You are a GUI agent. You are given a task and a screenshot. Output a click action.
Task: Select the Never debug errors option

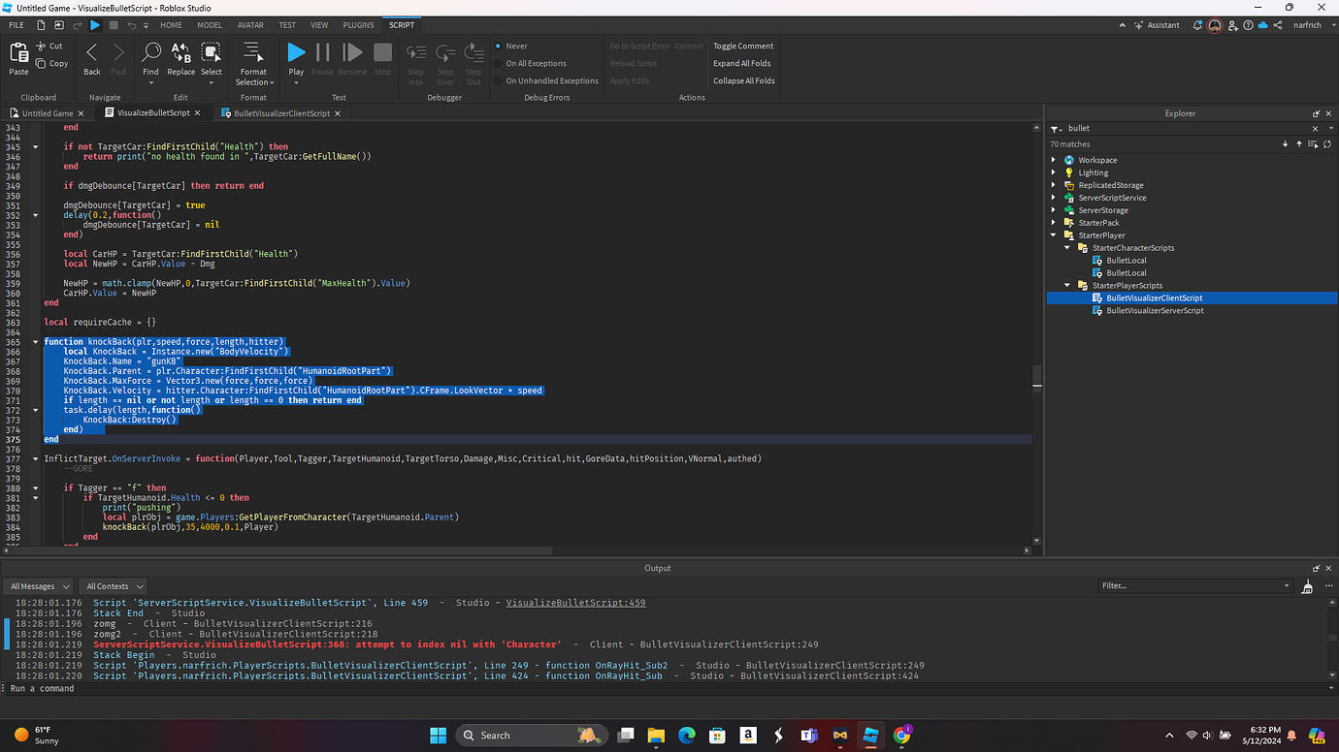tap(512, 46)
